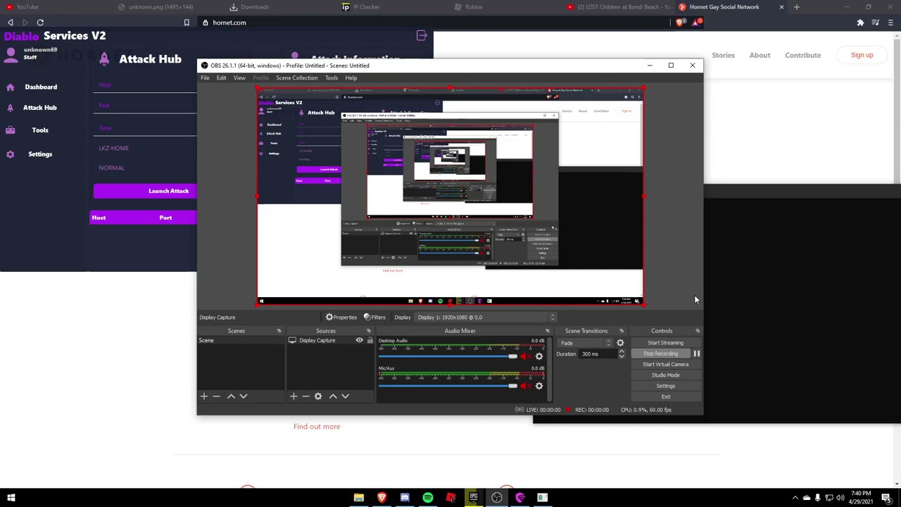Viewport: 901px width, 507px height.
Task: Open the Brave Shields icon in address bar
Action: (679, 23)
